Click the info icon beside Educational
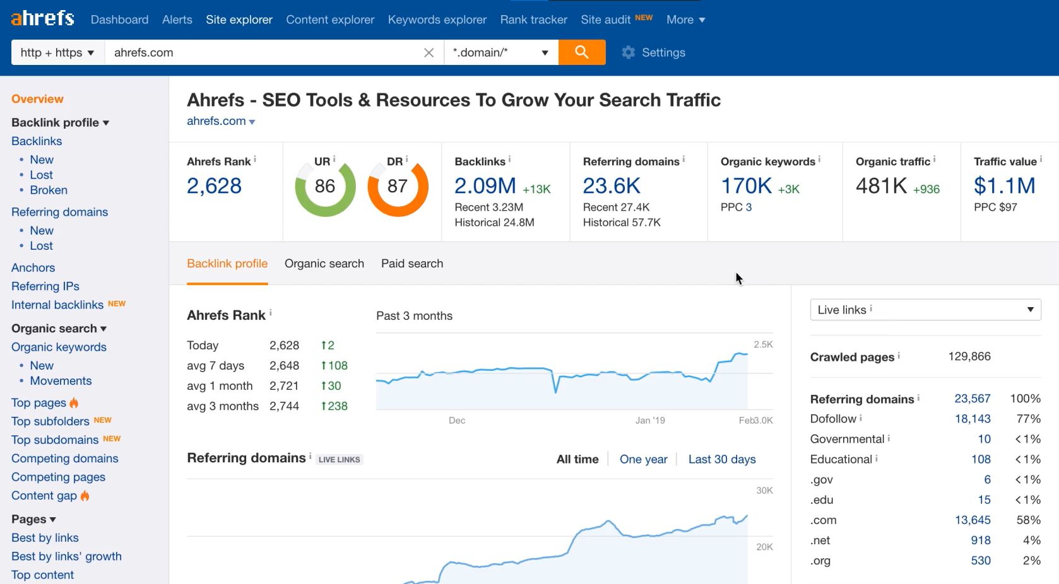Screen dimensions: 1059x584 876,458
